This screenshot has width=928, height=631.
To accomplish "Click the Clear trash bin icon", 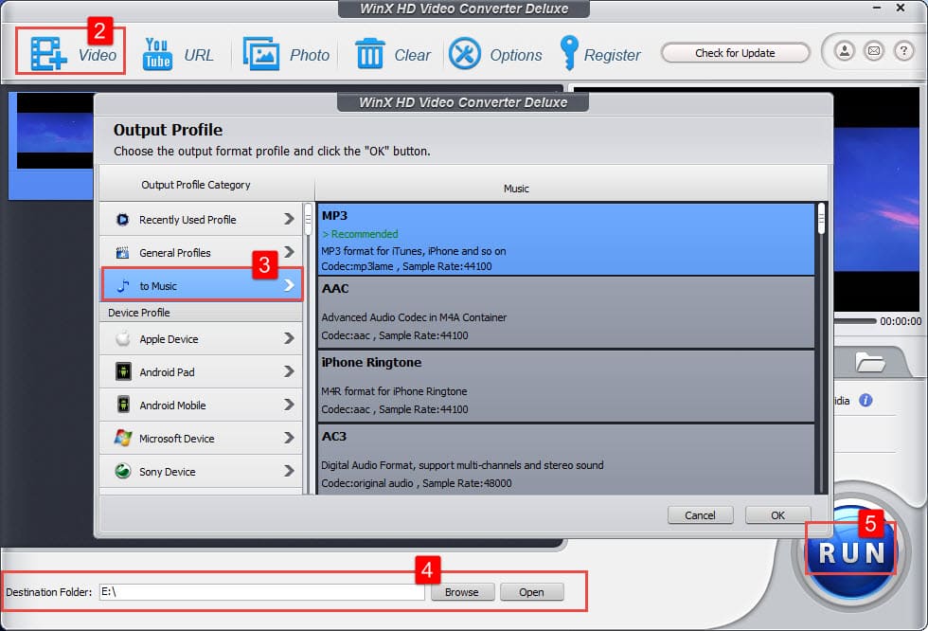I will pos(370,53).
